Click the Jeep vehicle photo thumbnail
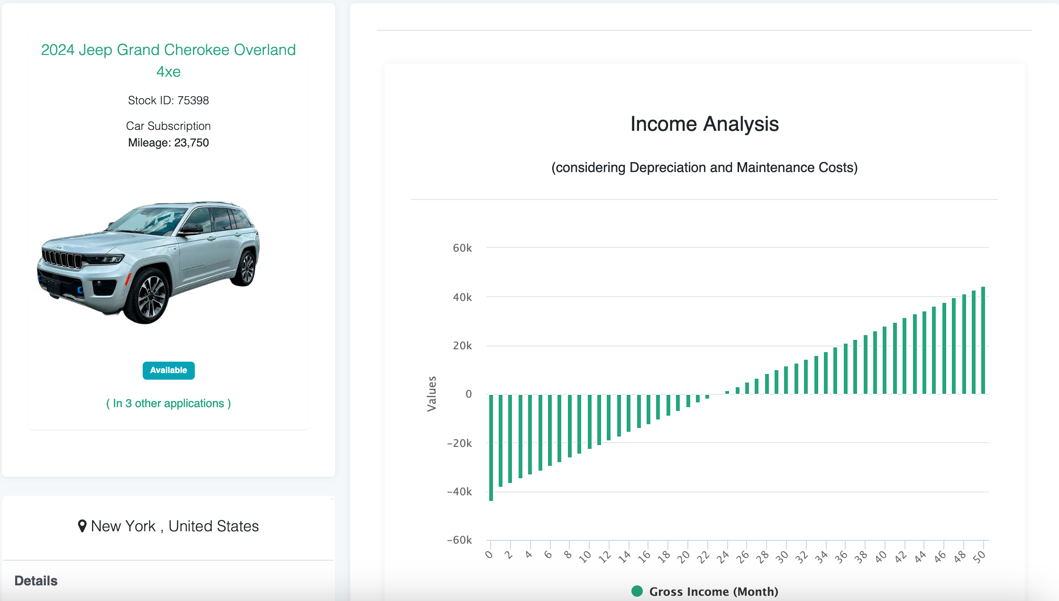The height and width of the screenshot is (601, 1059). [x=148, y=262]
